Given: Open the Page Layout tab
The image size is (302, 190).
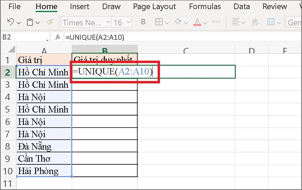Looking at the screenshot, I should [x=154, y=7].
